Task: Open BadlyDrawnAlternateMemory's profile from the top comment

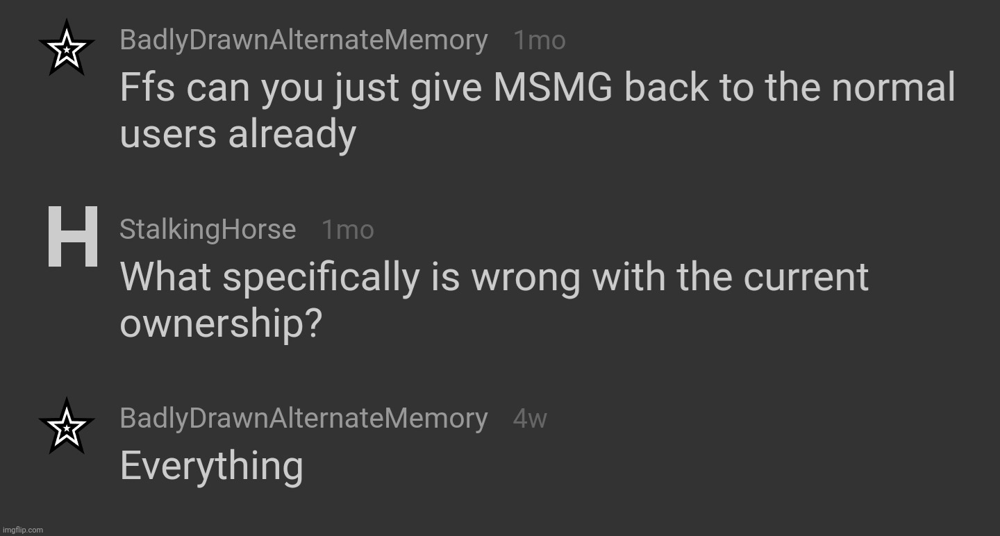Action: tap(303, 40)
